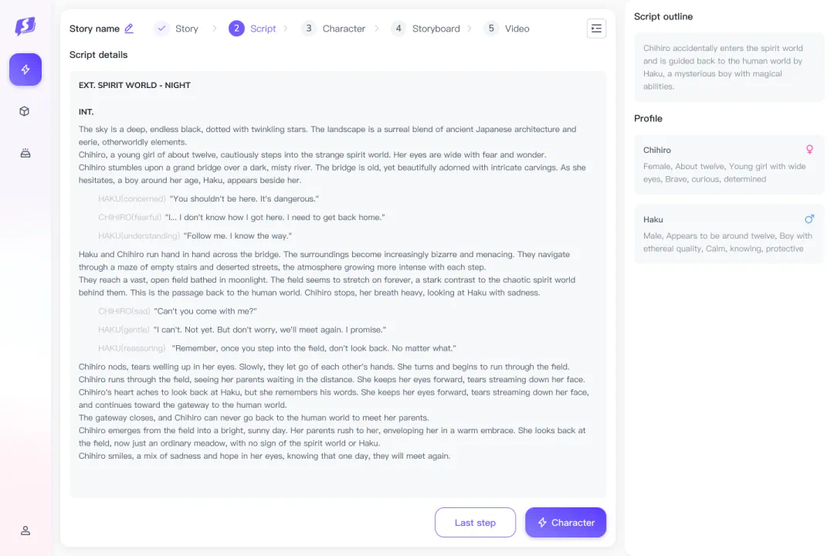Click the male symbol on Haku's profile
This screenshot has height=556, width=834.
pos(809,219)
